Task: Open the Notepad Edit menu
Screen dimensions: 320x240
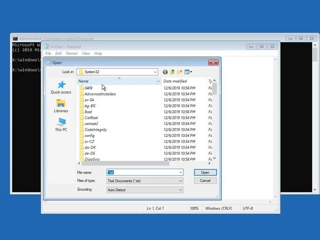Action: (x=58, y=53)
